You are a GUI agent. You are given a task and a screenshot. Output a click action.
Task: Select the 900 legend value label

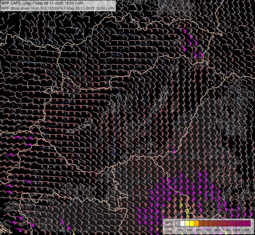(217, 230)
